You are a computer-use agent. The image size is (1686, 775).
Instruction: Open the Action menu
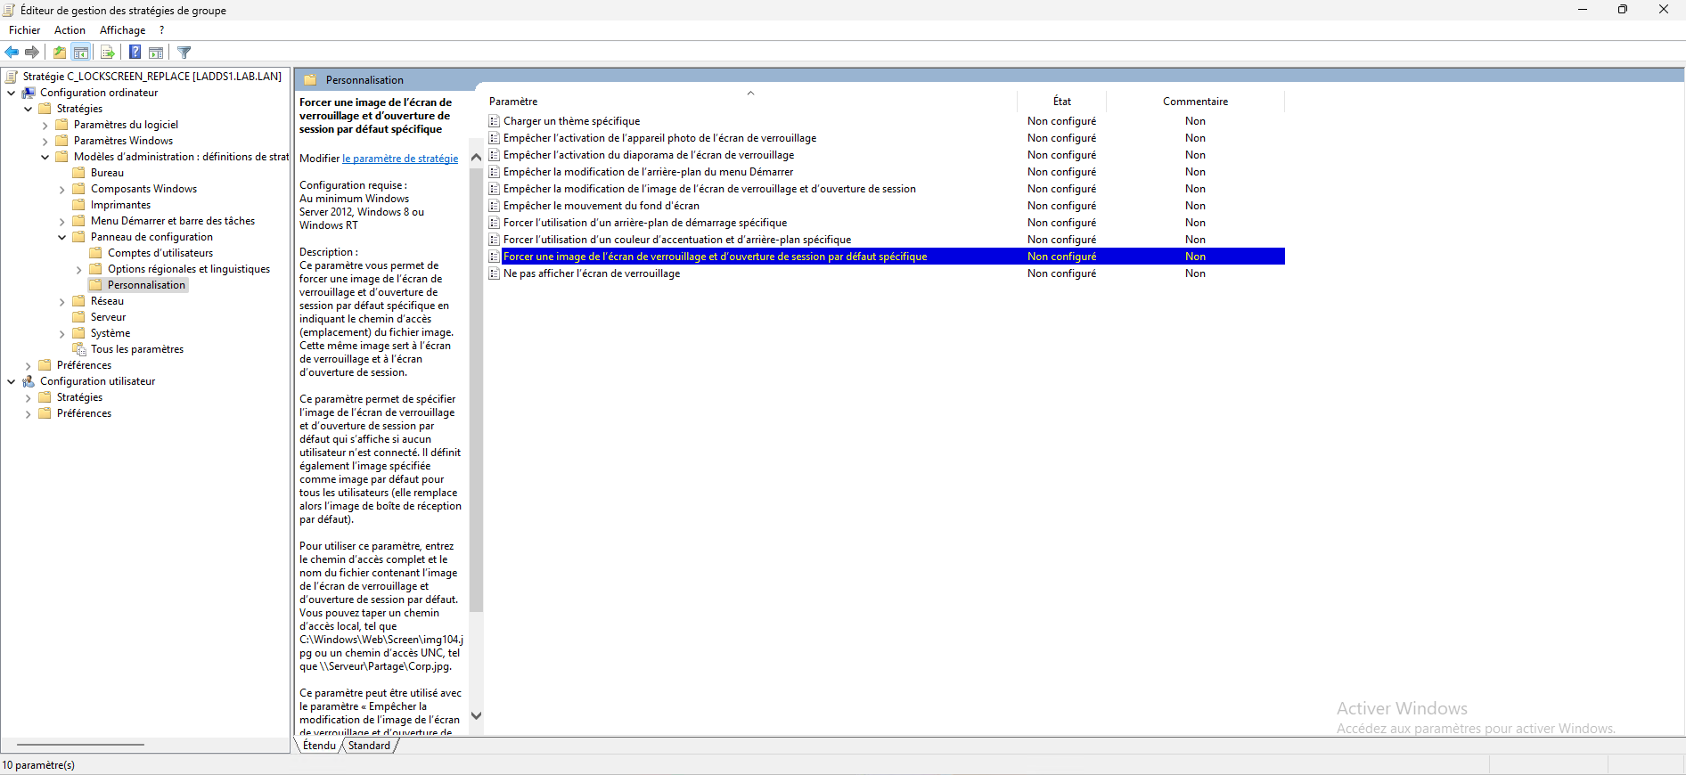70,30
